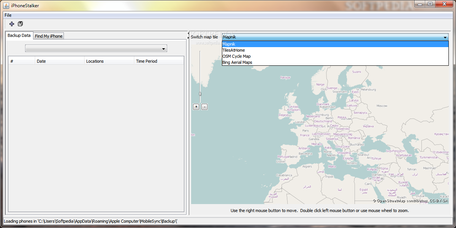The width and height of the screenshot is (456, 228).
Task: Click the map usage hint text
Action: click(320, 210)
